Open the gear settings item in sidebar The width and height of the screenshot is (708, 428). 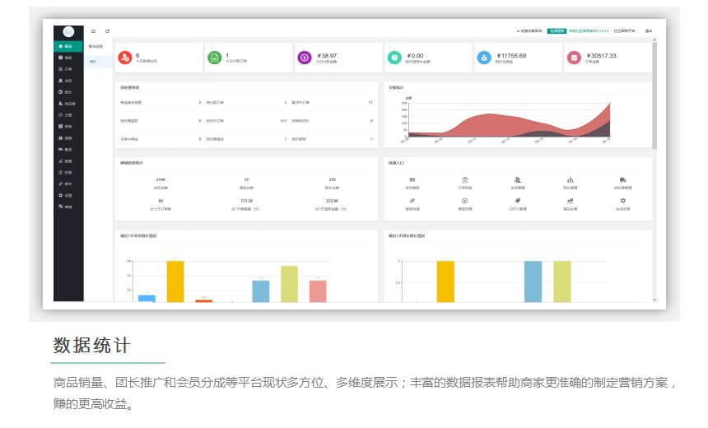point(68,195)
